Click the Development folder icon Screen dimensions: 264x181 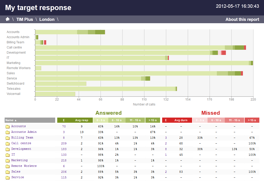8,149
